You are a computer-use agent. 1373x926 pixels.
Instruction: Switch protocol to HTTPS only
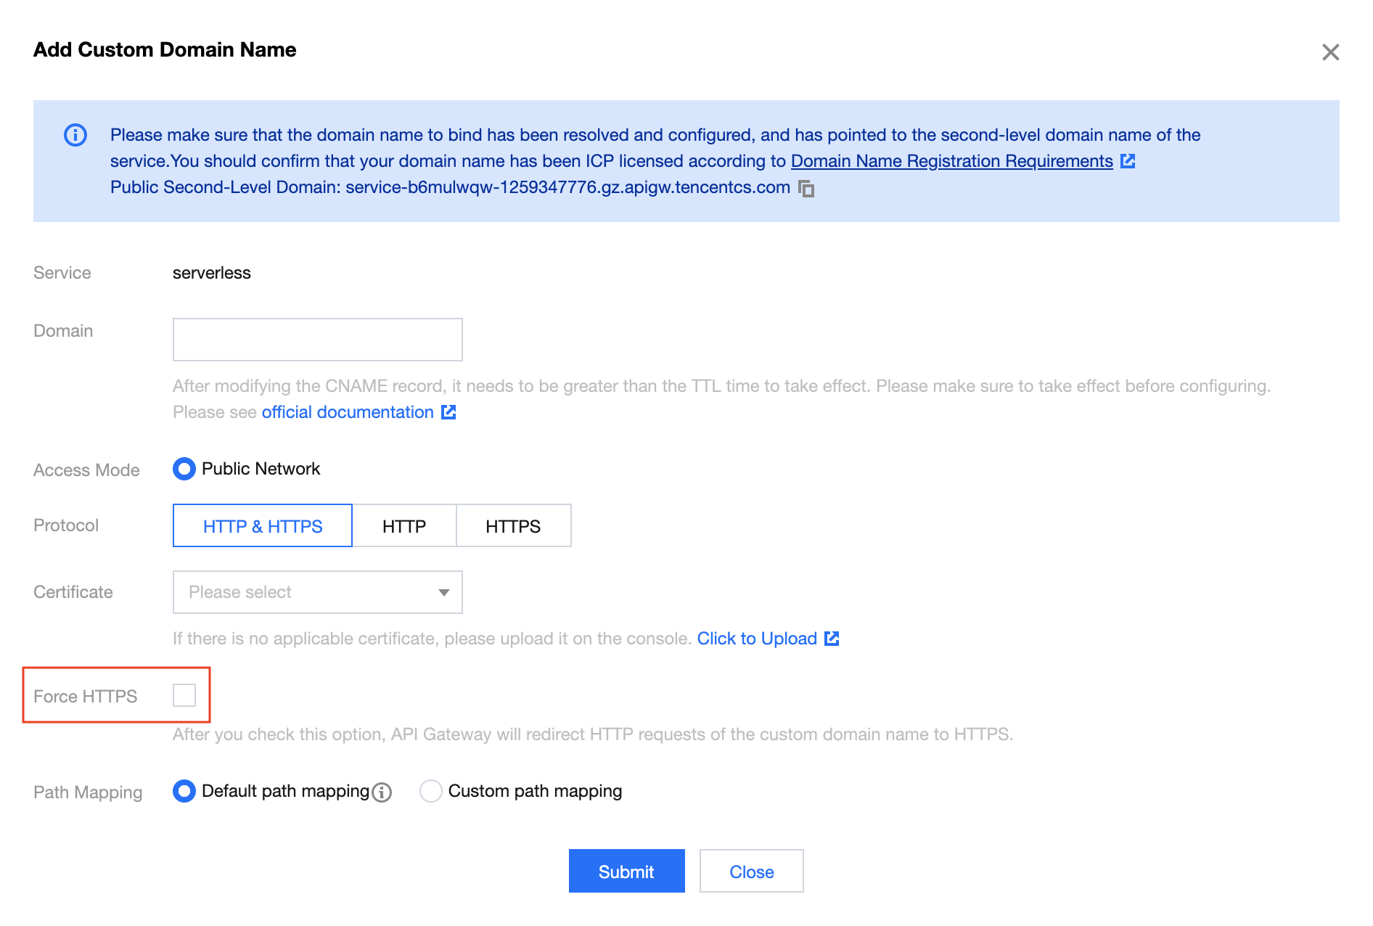[513, 526]
